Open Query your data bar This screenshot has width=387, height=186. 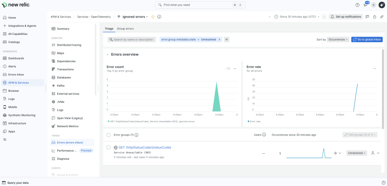click(x=15, y=183)
